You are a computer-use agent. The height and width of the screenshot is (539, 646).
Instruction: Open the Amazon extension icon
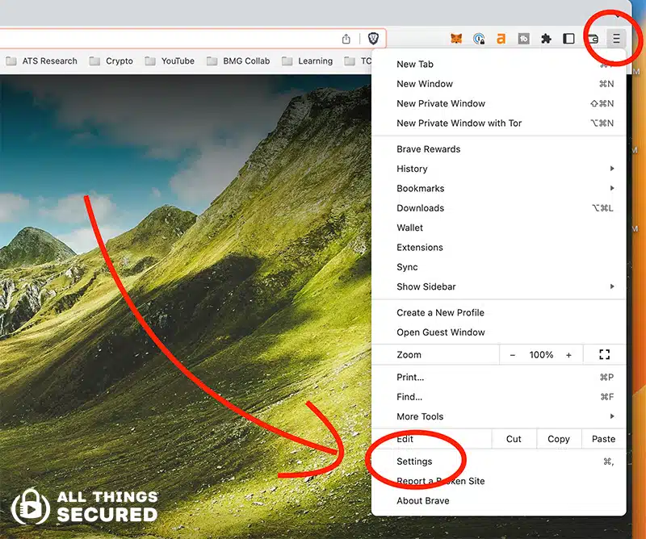click(501, 38)
